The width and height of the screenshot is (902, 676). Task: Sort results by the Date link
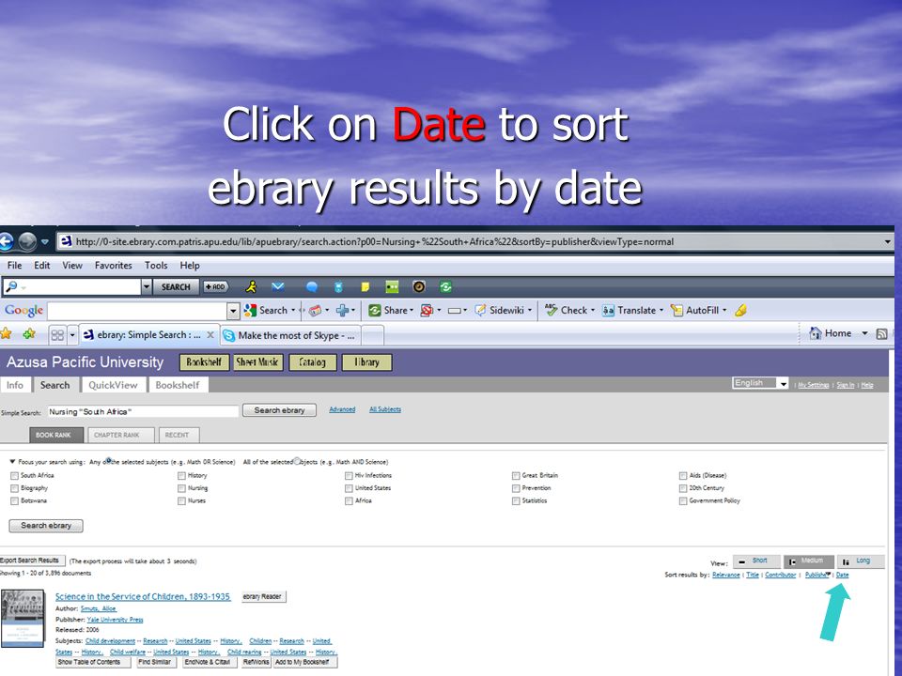click(842, 575)
